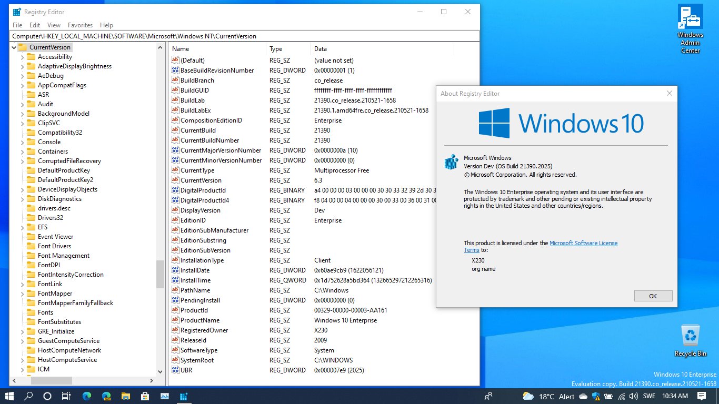Click the (Default) value icon
This screenshot has height=404, width=719.
pos(175,60)
